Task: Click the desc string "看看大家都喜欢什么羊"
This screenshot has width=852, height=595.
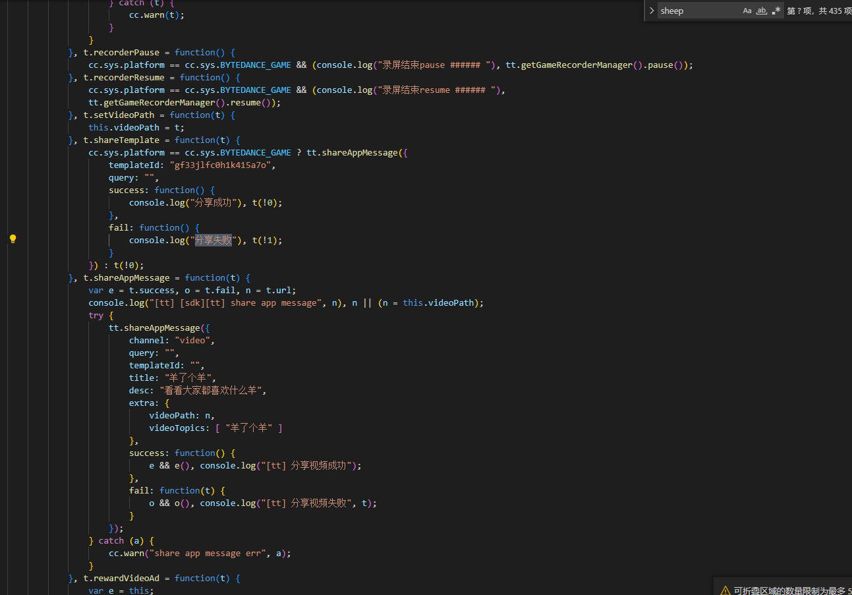Action: tap(212, 391)
